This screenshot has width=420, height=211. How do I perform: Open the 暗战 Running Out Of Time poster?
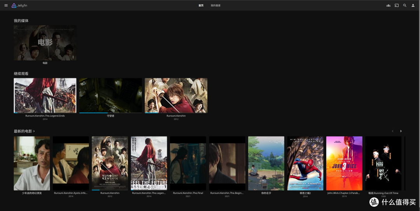tap(383, 163)
